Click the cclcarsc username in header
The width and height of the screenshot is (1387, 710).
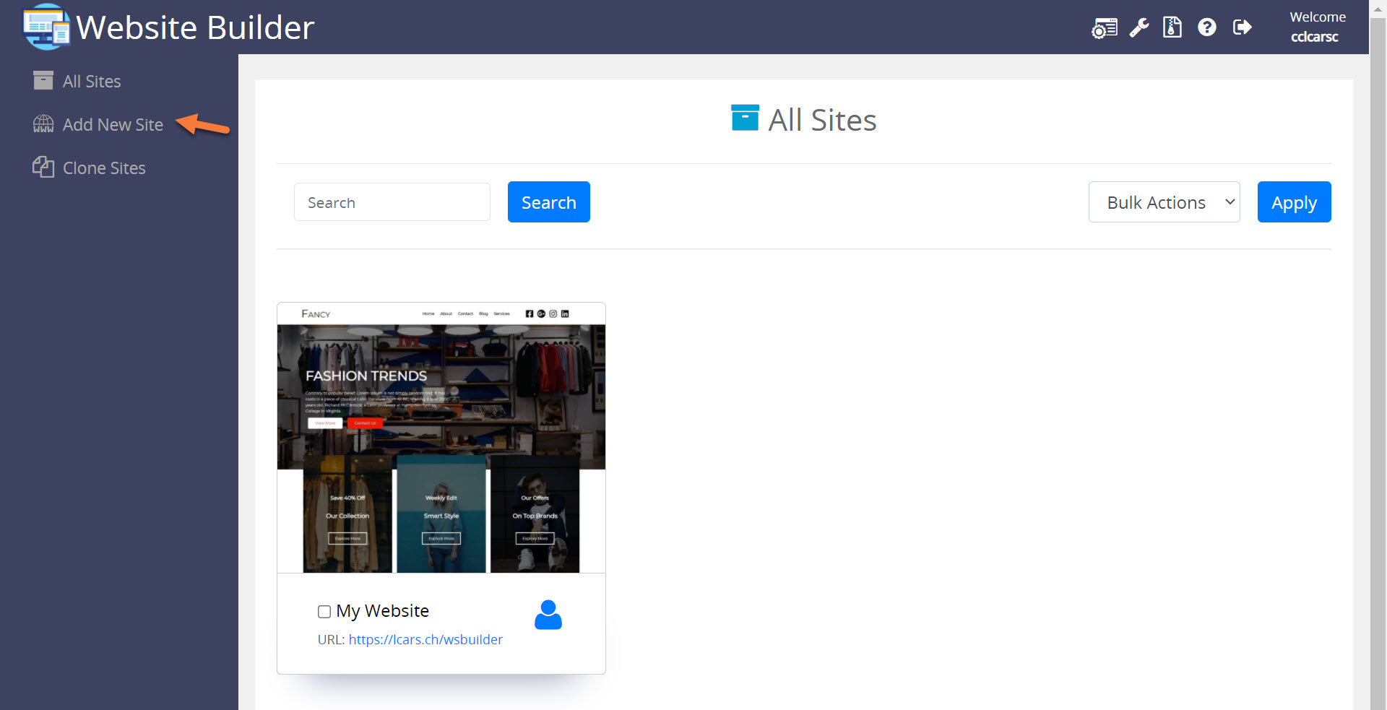pos(1314,37)
